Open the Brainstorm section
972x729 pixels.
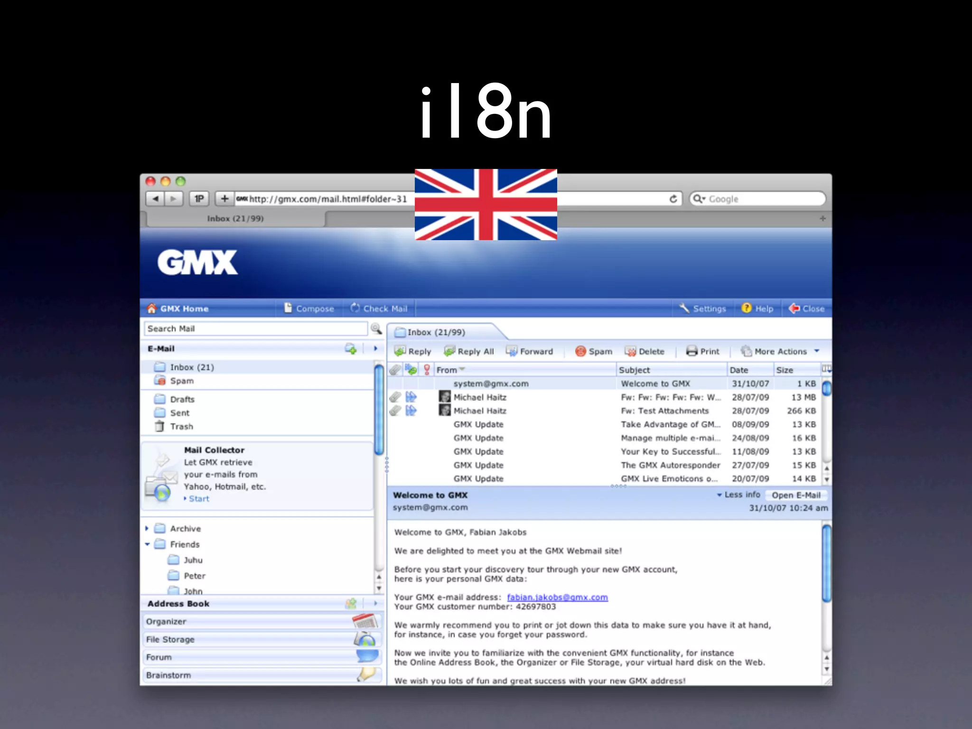262,675
